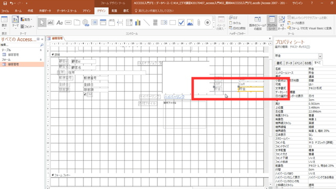Pick the Text Box control tool
This screenshot has height=189, width=336.
(50, 23)
